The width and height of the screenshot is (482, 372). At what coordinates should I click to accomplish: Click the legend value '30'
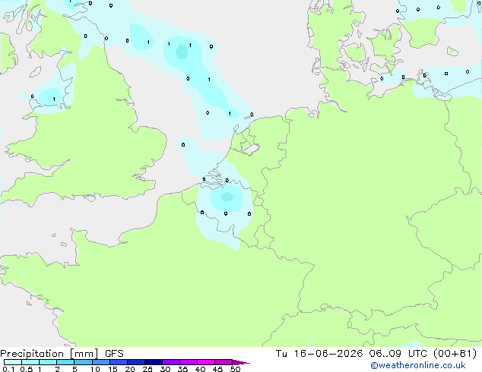[165, 369]
